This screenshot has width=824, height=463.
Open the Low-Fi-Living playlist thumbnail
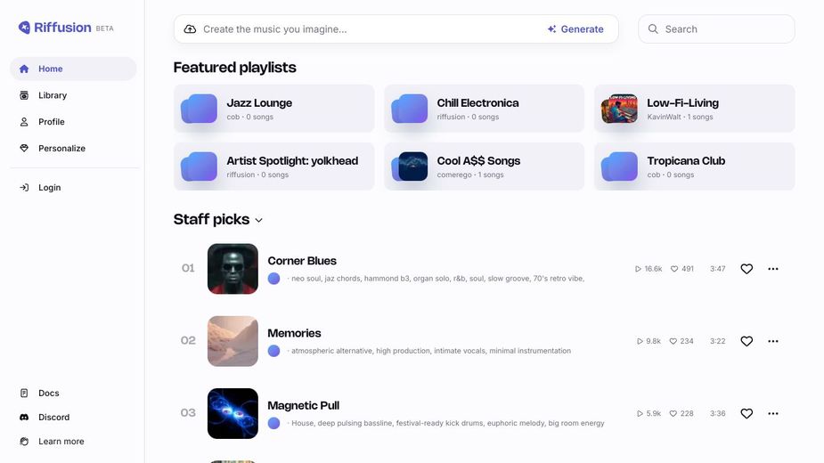coord(619,110)
